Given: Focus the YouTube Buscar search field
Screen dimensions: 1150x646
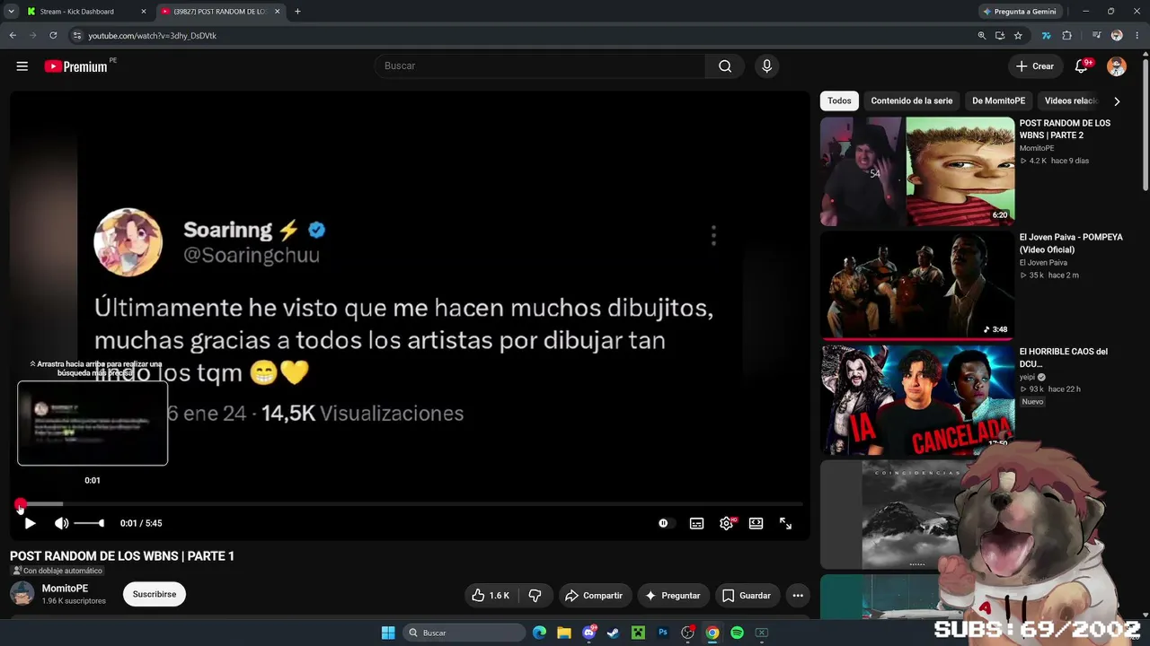Looking at the screenshot, I should coord(540,66).
